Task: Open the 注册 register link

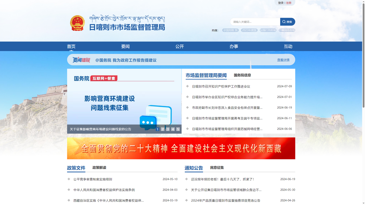Action: (x=289, y=3)
